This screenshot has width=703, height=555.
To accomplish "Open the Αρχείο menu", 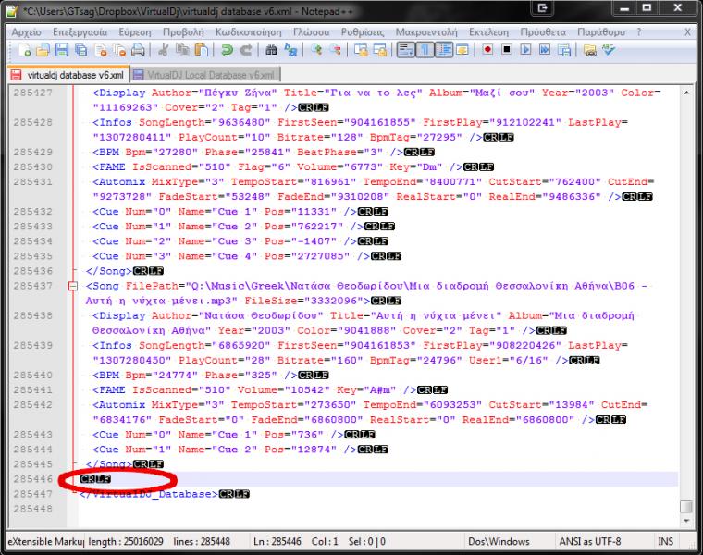I will [x=27, y=32].
